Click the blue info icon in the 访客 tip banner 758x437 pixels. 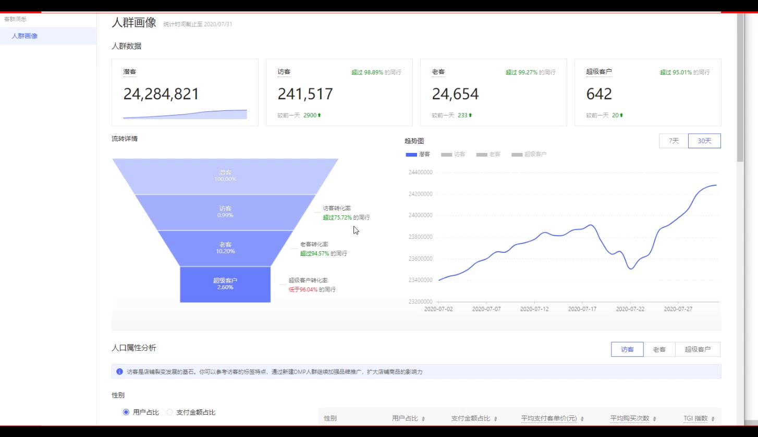point(119,372)
